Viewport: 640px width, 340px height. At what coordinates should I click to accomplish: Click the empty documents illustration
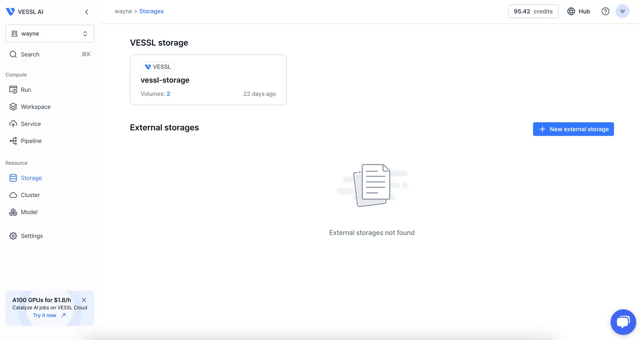pos(372,185)
